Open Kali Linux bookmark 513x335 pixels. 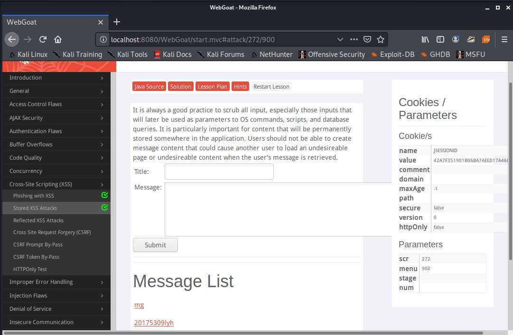[x=28, y=54]
